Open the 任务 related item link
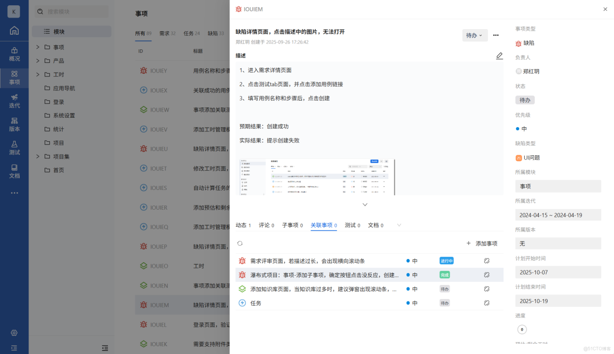 pos(257,303)
